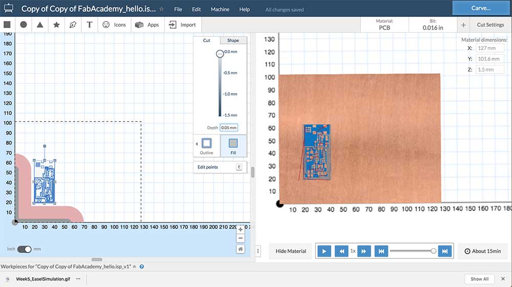Choose the Fill cut type

[233, 146]
